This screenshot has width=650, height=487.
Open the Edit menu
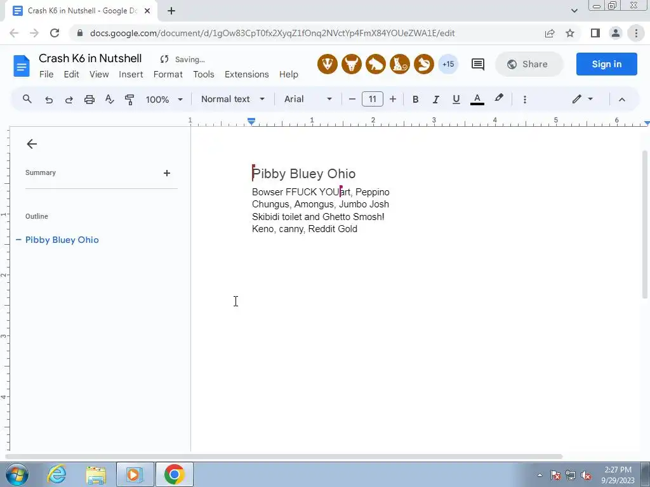click(71, 74)
